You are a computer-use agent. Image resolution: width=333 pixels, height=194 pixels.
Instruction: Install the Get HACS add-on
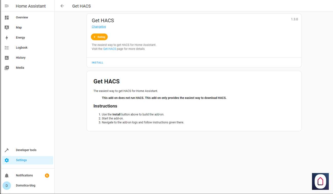click(x=97, y=63)
